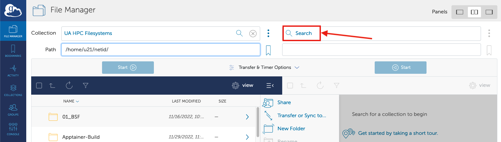Click magnifier icon in UA HPC collection field
The height and width of the screenshot is (142, 501).
click(x=240, y=33)
